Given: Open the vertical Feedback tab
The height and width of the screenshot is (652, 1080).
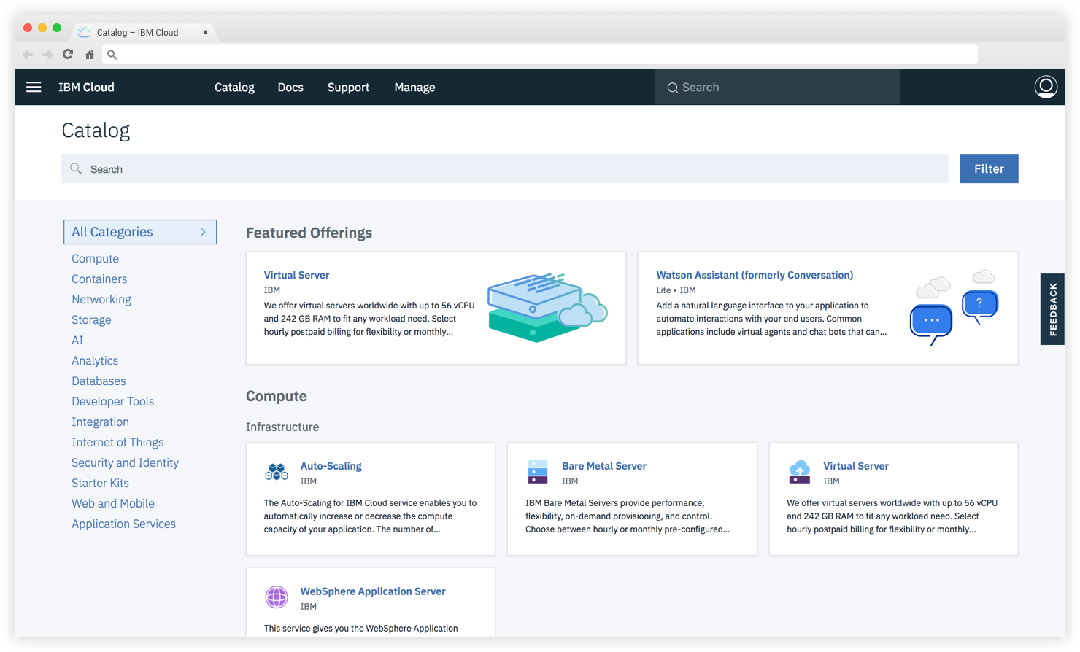Looking at the screenshot, I should tap(1052, 309).
